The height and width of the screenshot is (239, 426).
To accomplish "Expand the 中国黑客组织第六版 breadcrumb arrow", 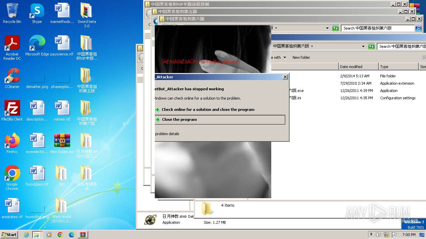I will [x=312, y=46].
